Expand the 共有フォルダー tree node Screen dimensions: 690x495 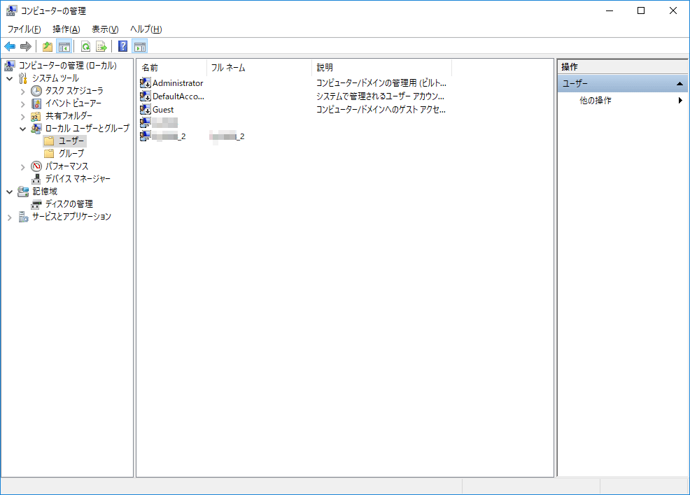pos(23,117)
